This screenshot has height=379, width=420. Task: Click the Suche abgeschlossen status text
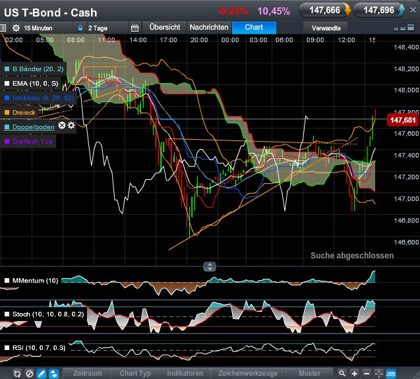(x=352, y=256)
